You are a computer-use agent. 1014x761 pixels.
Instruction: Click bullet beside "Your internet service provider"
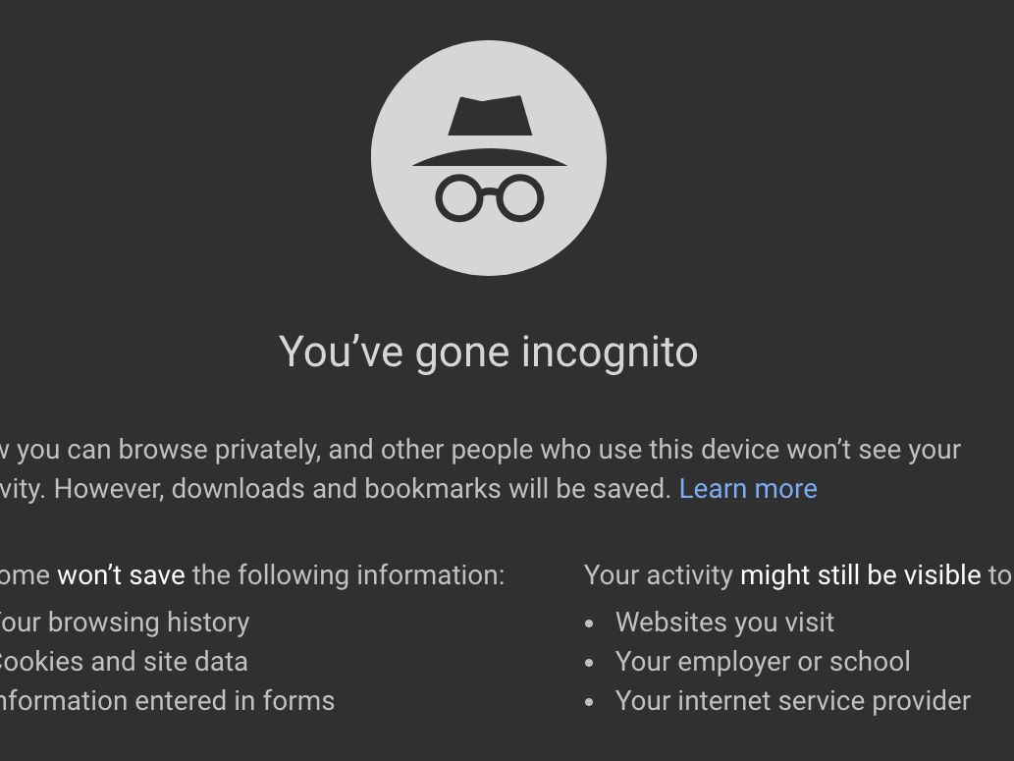589,702
